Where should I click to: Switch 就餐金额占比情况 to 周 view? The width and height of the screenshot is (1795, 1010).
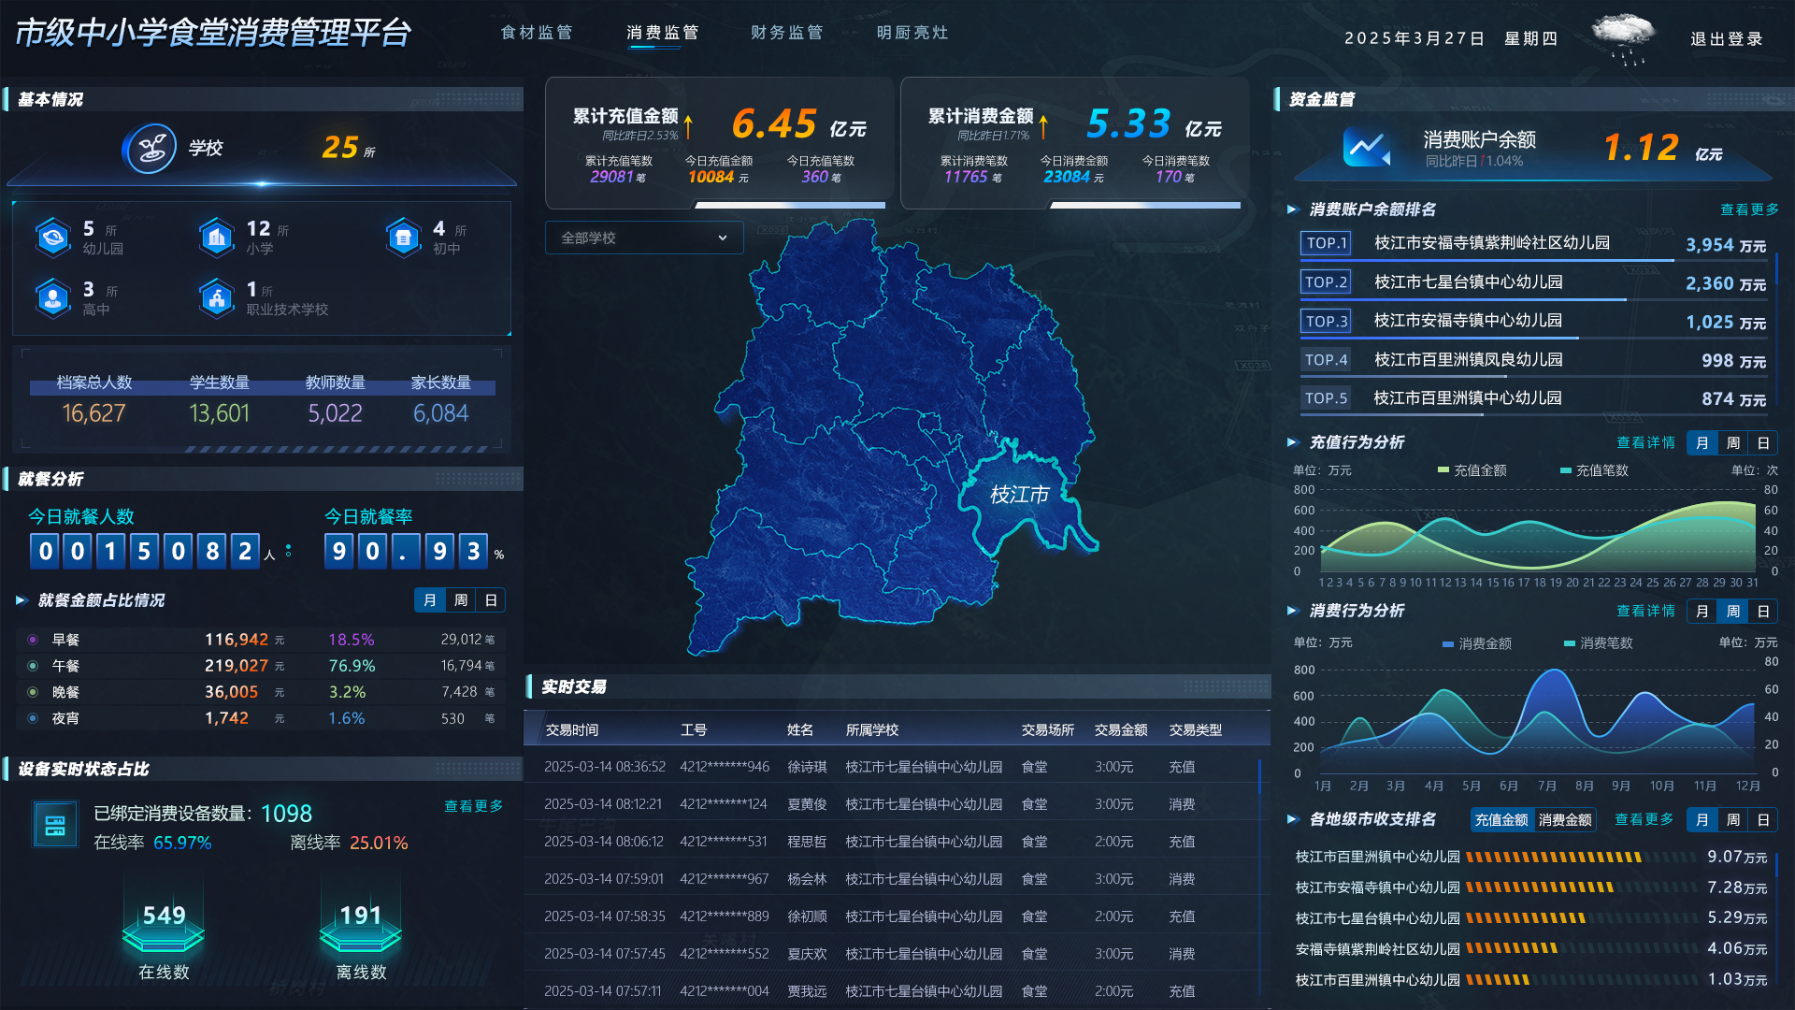[x=460, y=599]
